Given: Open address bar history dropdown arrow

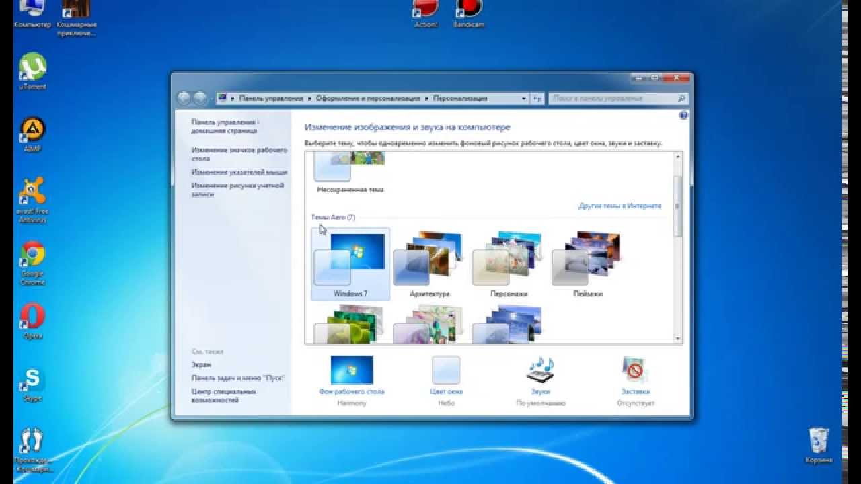Looking at the screenshot, I should point(524,98).
